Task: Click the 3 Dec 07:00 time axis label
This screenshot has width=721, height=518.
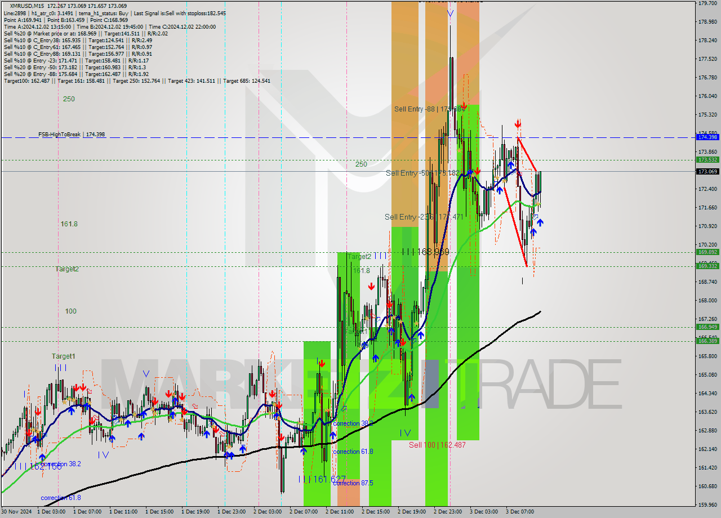Action: 519,512
